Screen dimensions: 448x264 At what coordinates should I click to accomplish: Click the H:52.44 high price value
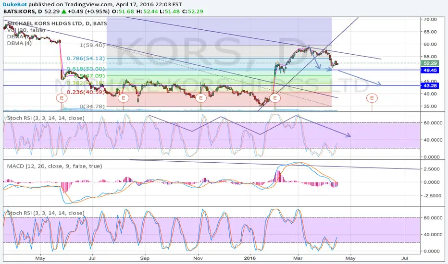146,12
